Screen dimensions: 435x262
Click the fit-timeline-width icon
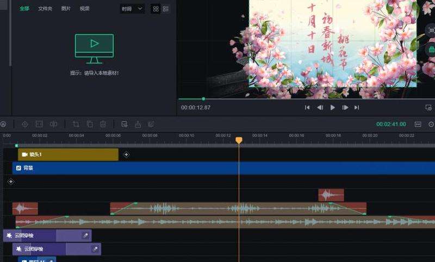[x=418, y=124]
